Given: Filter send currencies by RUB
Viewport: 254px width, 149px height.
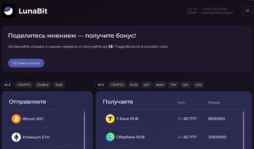Looking at the screenshot, I should (59, 85).
